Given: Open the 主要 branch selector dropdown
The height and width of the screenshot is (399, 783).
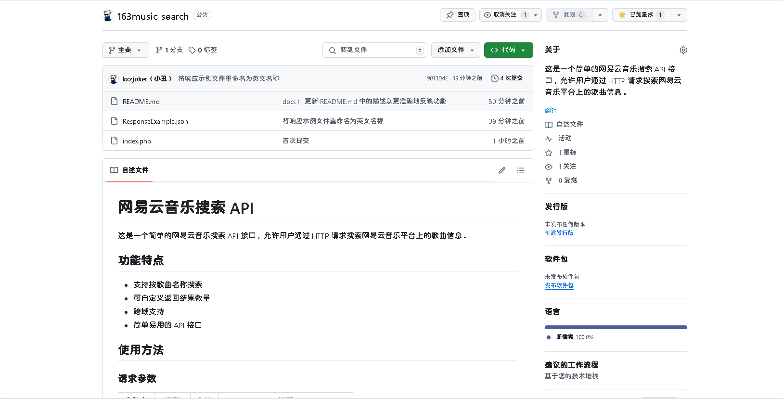Looking at the screenshot, I should 125,50.
